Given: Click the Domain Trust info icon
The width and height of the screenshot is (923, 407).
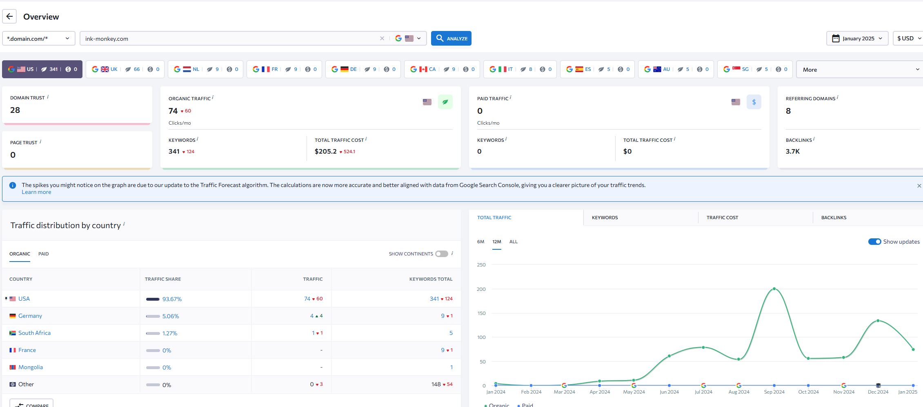Looking at the screenshot, I should click(x=48, y=97).
